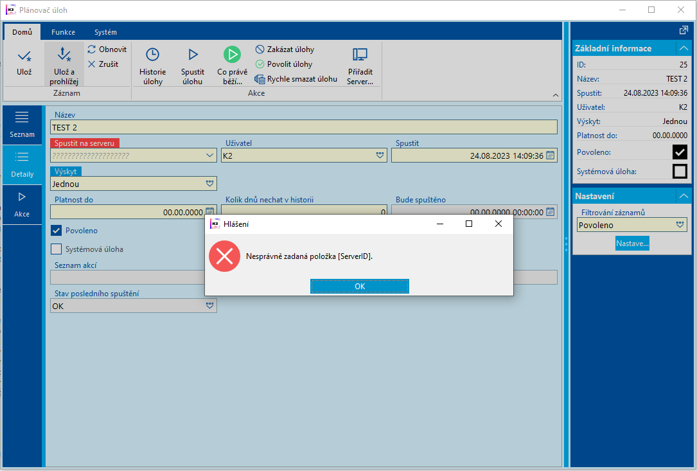Click Výskyt value Jednou in info panel

coord(675,121)
